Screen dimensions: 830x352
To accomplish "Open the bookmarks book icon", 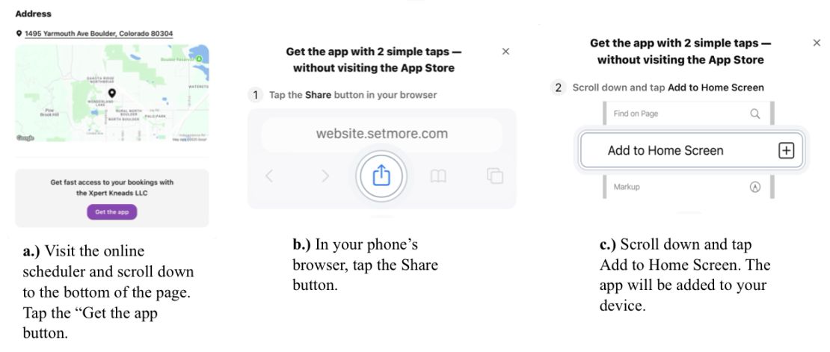I will point(438,176).
